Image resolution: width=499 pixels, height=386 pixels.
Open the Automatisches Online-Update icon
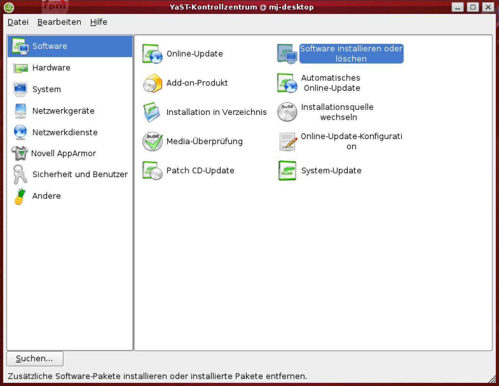(287, 83)
